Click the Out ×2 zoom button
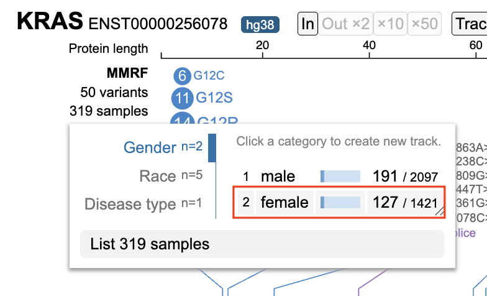 pos(345,24)
